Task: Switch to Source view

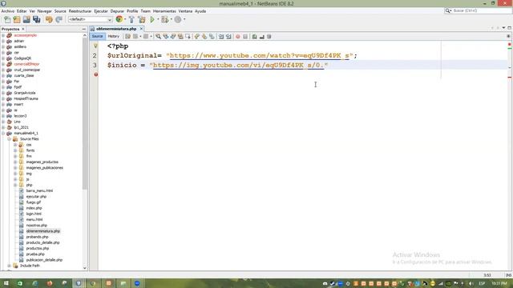Action: 97,36
